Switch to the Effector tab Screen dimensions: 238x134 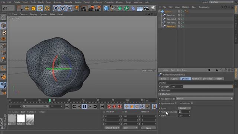pyautogui.click(x=186, y=79)
